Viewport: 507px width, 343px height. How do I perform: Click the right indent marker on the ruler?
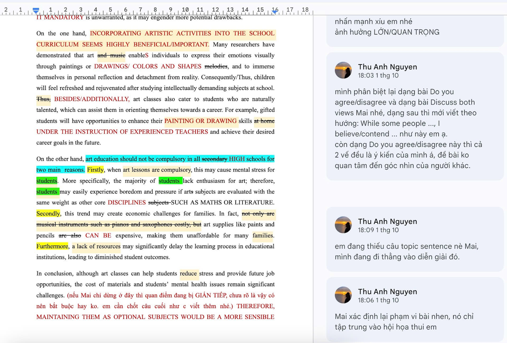click(275, 11)
